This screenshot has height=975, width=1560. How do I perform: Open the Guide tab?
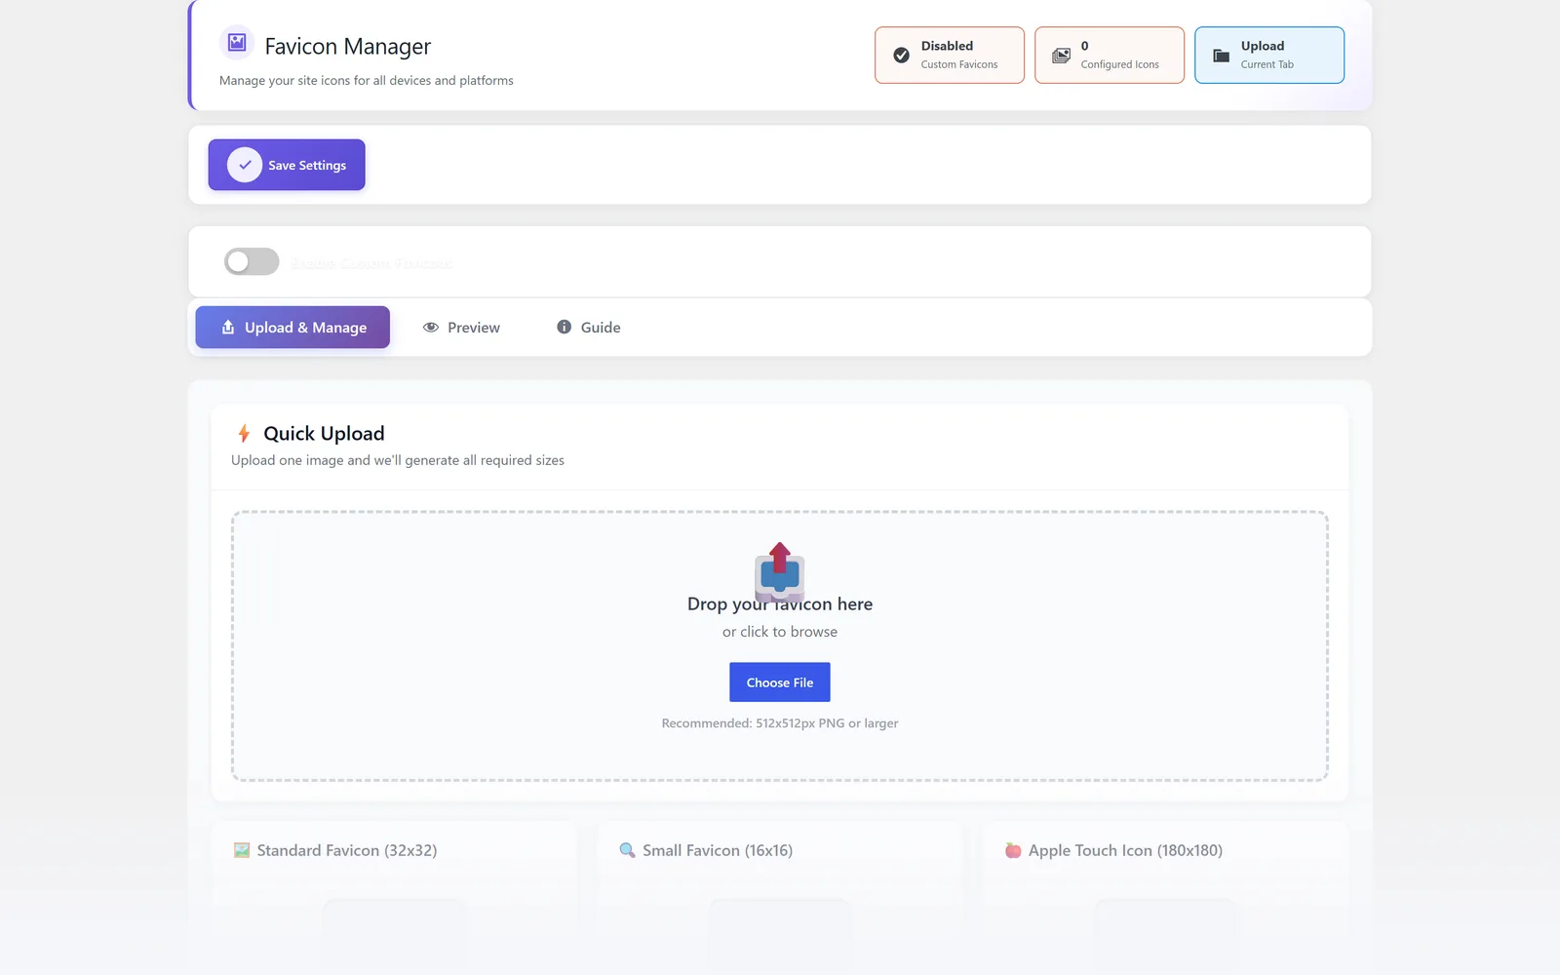tap(588, 328)
